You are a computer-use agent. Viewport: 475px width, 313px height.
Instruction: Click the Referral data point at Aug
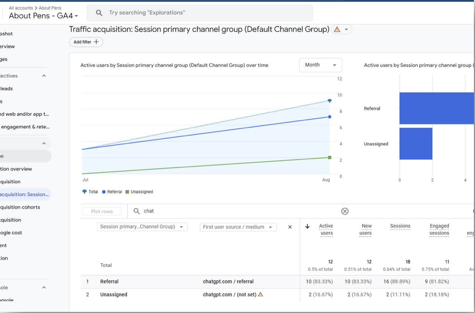pyautogui.click(x=329, y=117)
